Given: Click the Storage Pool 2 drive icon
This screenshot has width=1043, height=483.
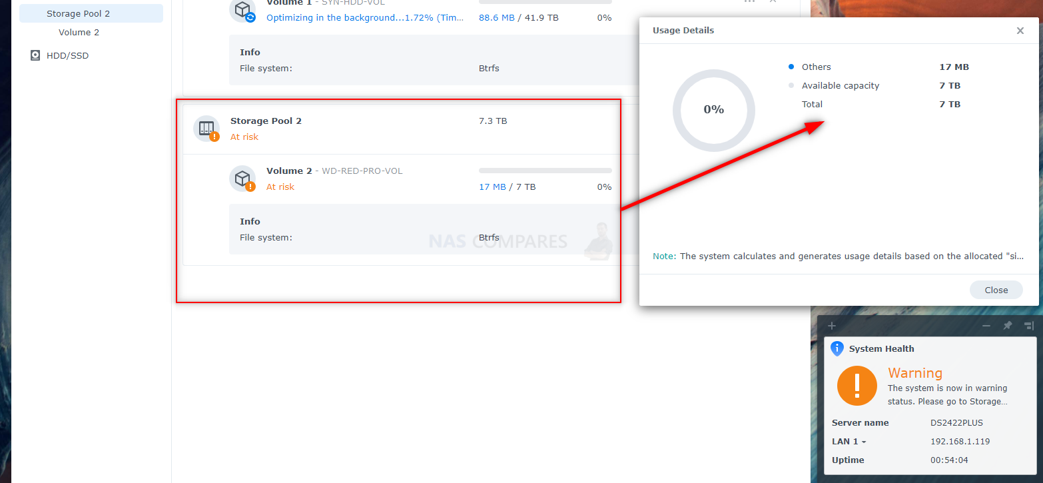Looking at the screenshot, I should click(x=206, y=128).
